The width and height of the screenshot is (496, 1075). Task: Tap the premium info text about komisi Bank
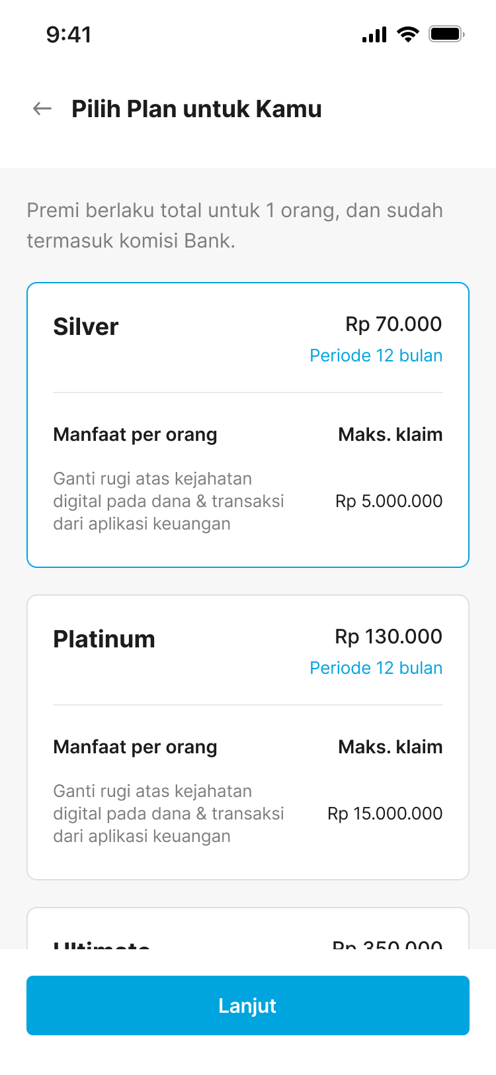pos(235,225)
